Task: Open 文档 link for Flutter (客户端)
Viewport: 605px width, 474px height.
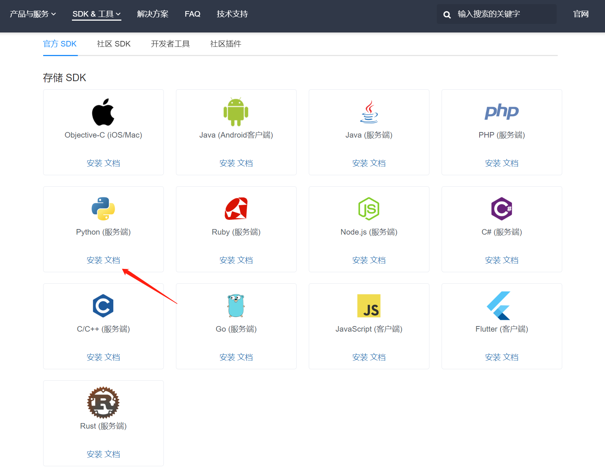Action: coord(511,357)
